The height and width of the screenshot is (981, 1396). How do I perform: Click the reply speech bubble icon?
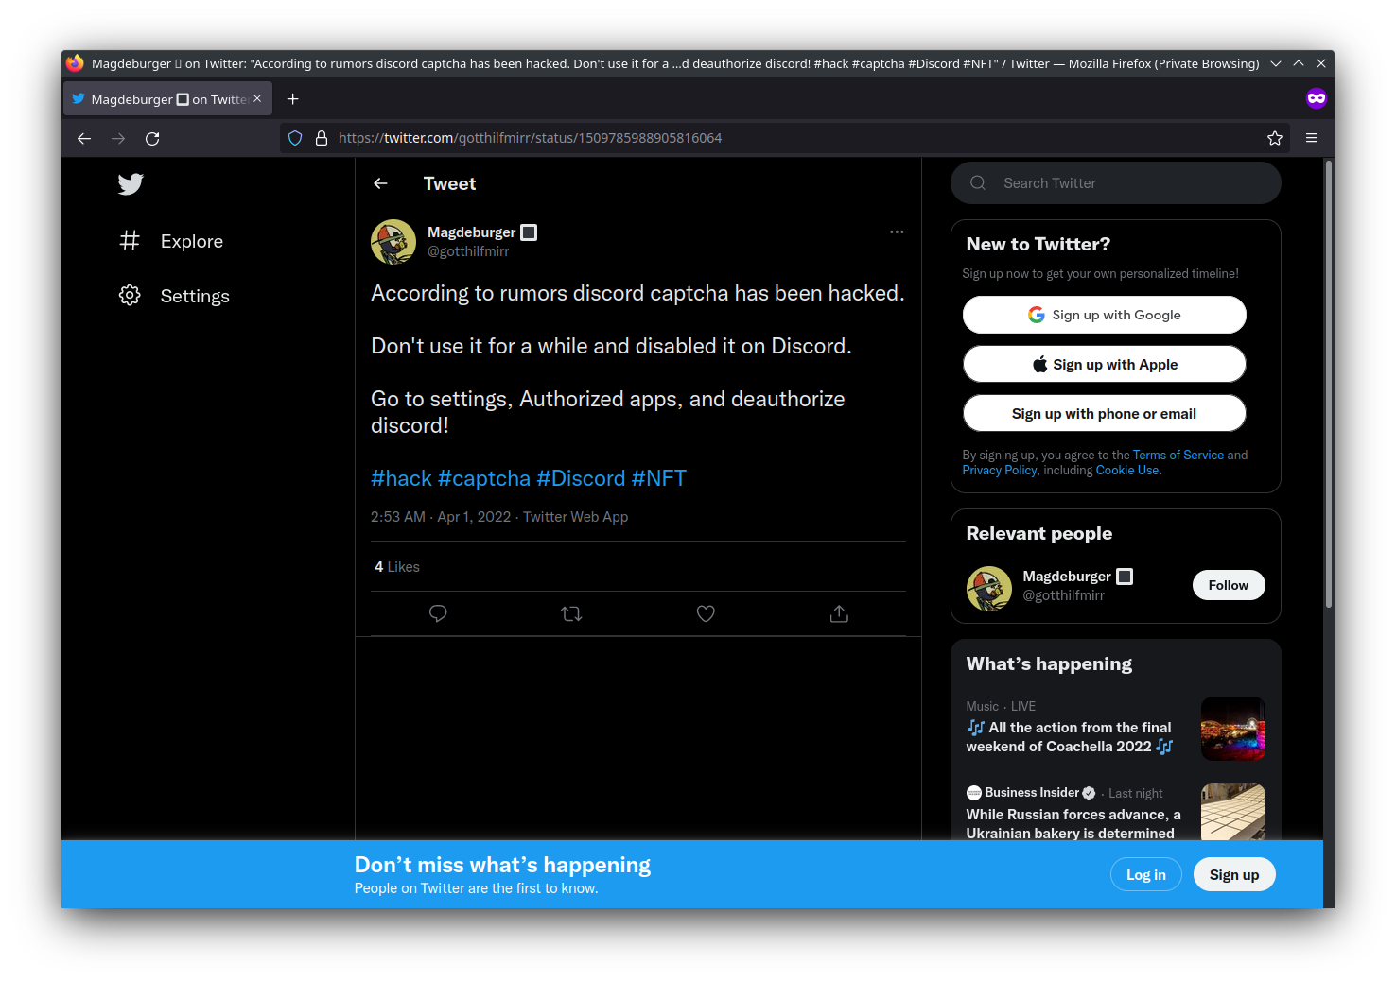tap(438, 613)
